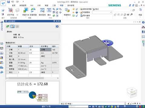Click the table scrollbar right arrow

58,78
